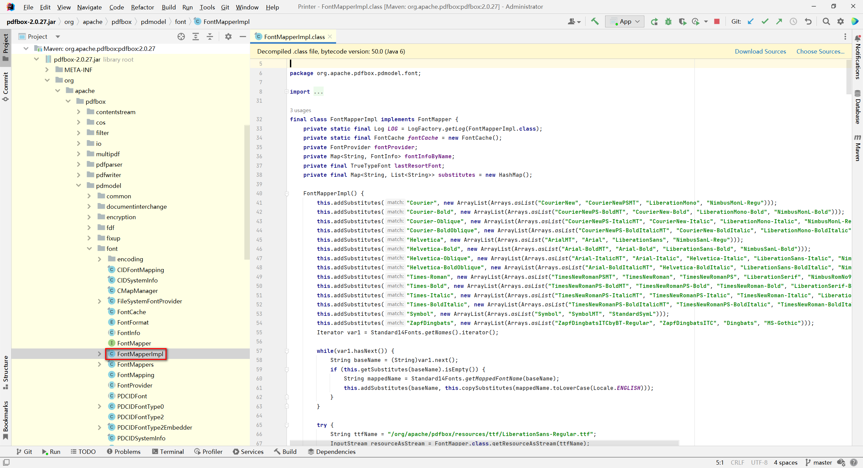Viewport: 863px width, 468px height.
Task: Expand the encoding folder in tree
Action: click(99, 259)
